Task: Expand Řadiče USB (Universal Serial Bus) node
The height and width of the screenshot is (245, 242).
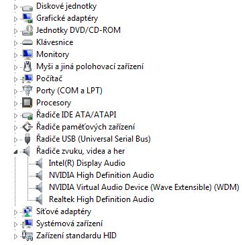Action: coord(15,140)
